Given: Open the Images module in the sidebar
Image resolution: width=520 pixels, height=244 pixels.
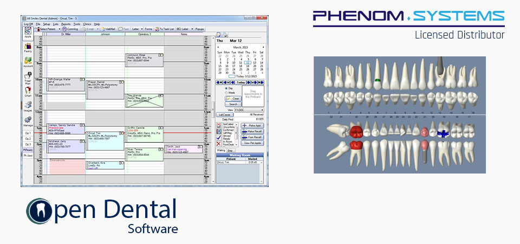Looking at the screenshot, I should click(28, 107).
